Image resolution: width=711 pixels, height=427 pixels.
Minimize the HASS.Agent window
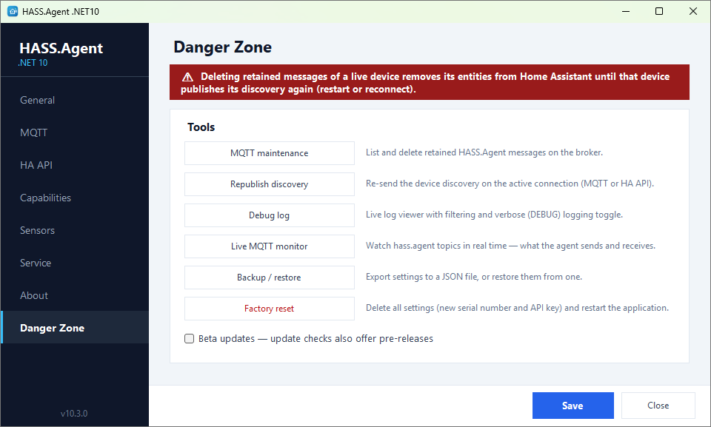(x=626, y=11)
